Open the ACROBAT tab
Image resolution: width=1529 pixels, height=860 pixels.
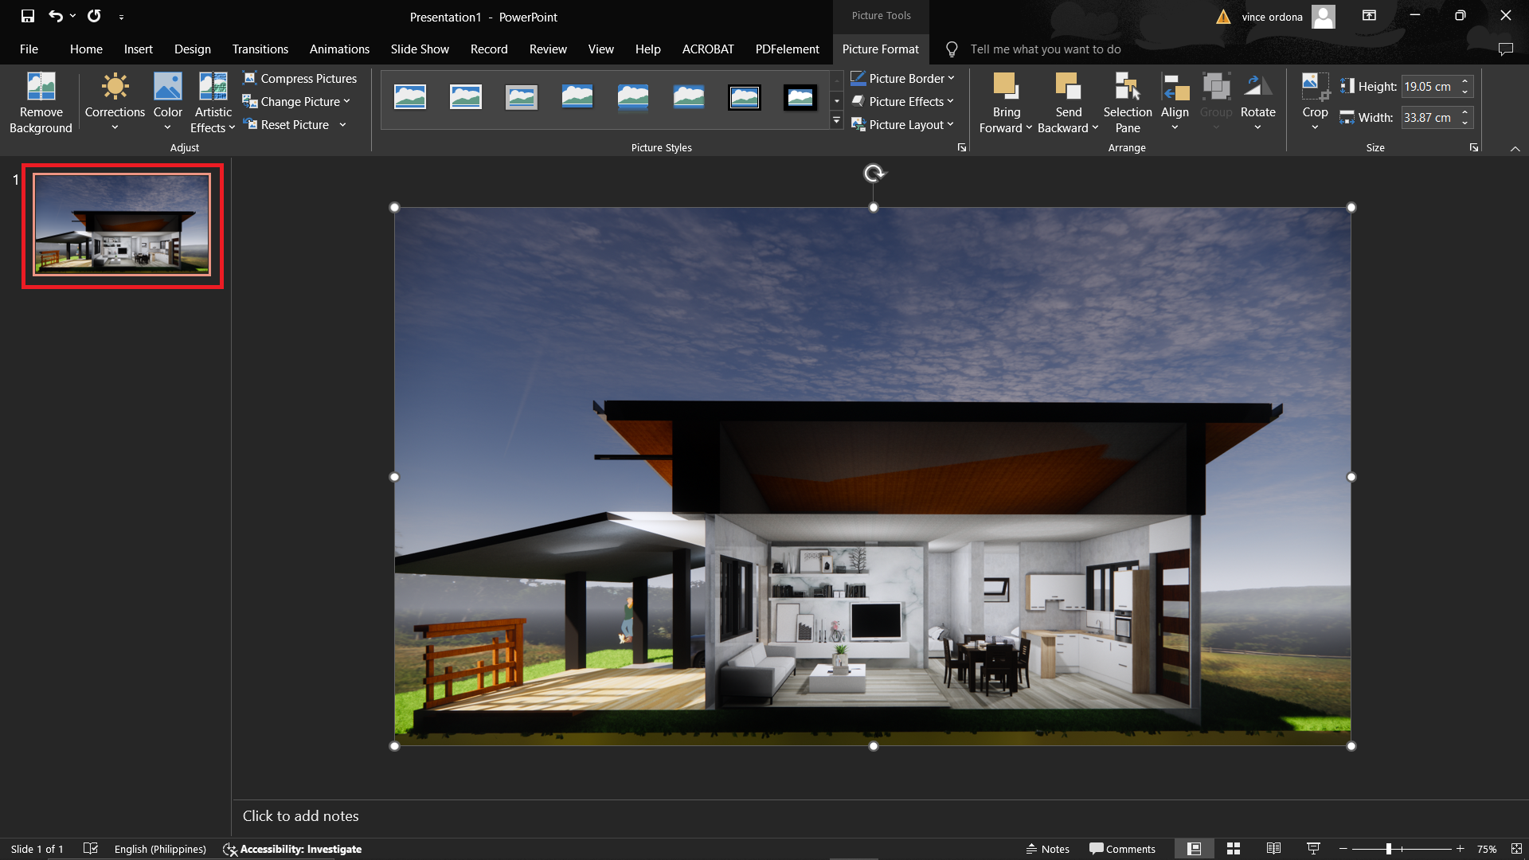click(x=708, y=49)
